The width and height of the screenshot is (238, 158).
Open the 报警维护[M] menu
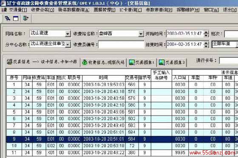click(188, 10)
